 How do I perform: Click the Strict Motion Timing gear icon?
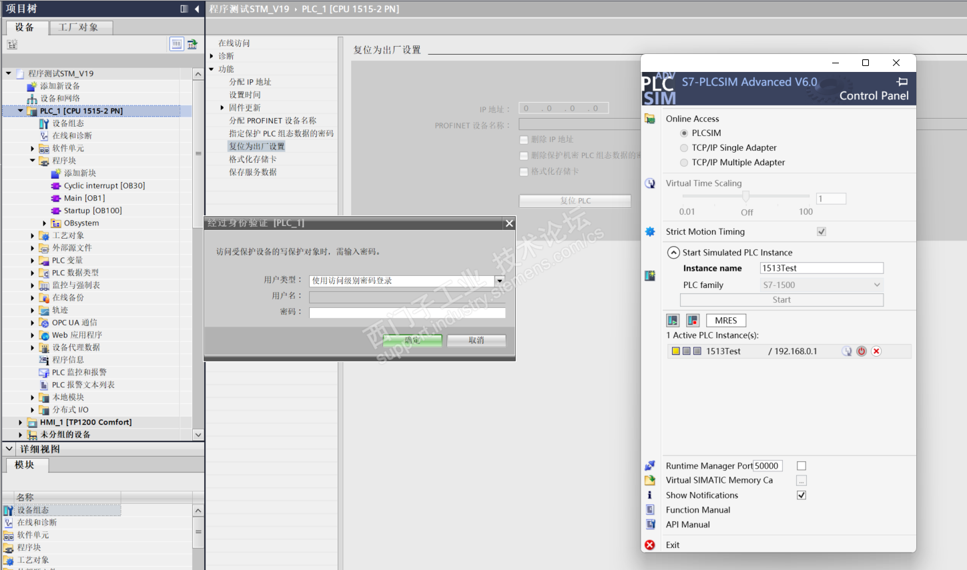point(649,231)
